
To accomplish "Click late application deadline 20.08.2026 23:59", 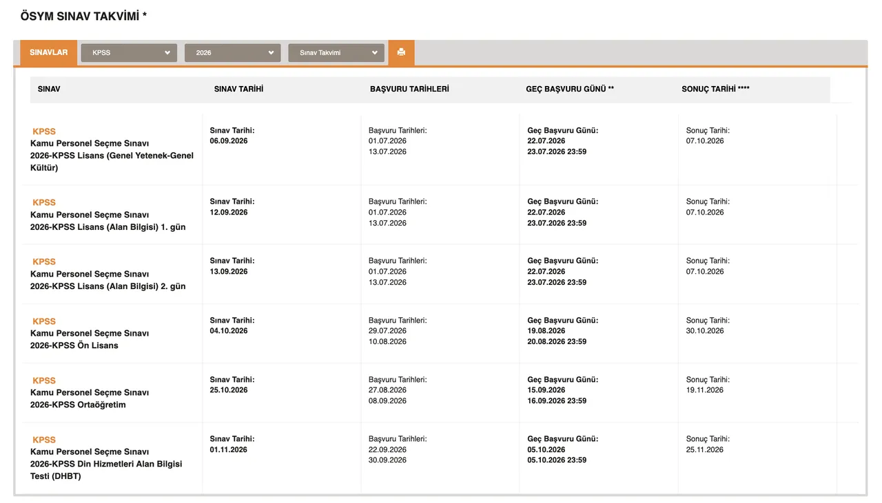I will click(557, 342).
